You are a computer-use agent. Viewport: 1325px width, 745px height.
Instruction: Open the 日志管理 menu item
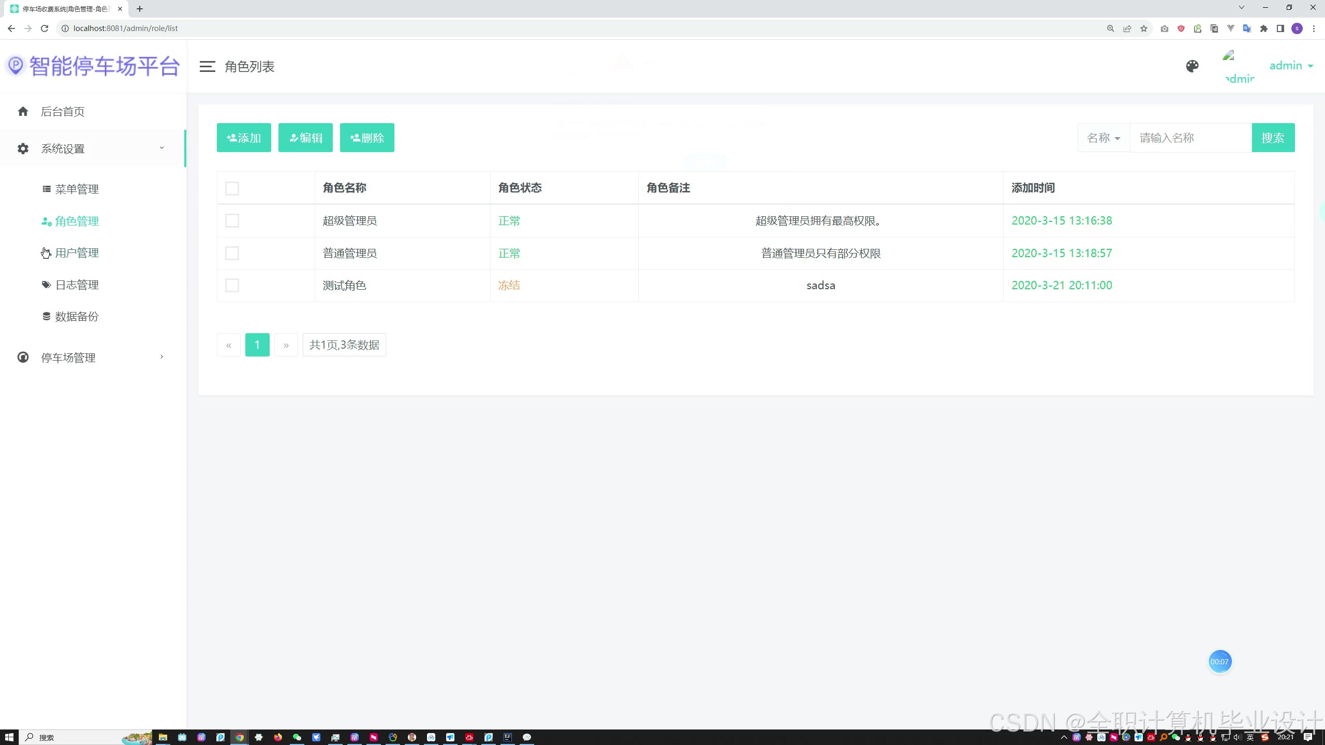pos(77,285)
